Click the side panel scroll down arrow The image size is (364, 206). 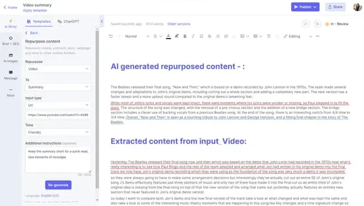pyautogui.click(x=97, y=200)
